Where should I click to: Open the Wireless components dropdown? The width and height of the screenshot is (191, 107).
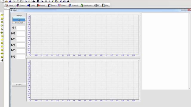tap(63, 5)
